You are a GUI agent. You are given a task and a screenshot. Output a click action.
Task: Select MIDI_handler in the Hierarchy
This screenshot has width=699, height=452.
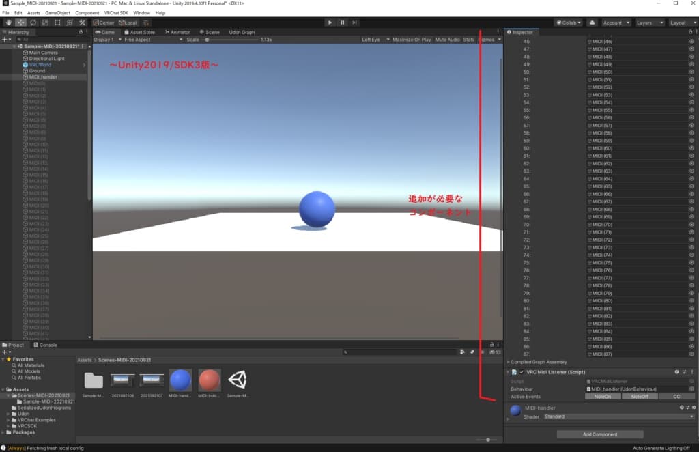tap(43, 77)
